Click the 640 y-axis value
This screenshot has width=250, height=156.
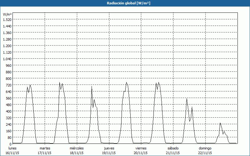pyautogui.click(x=9, y=91)
